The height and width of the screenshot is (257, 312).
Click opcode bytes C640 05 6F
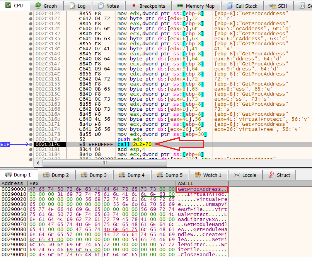coord(94,29)
